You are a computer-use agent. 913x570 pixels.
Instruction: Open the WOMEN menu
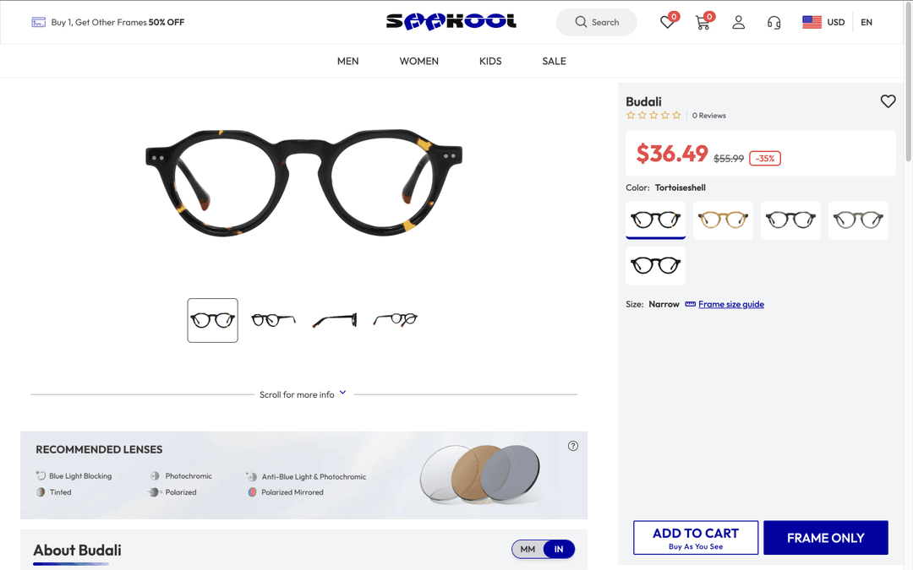(418, 61)
